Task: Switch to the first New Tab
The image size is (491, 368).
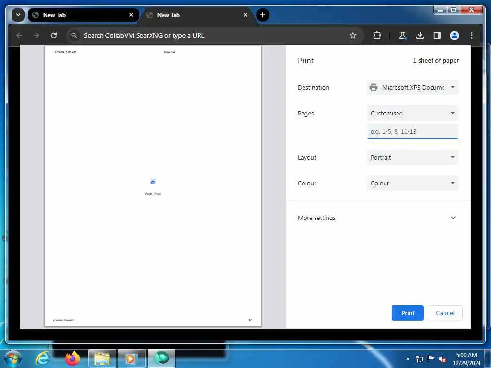Action: (x=83, y=15)
